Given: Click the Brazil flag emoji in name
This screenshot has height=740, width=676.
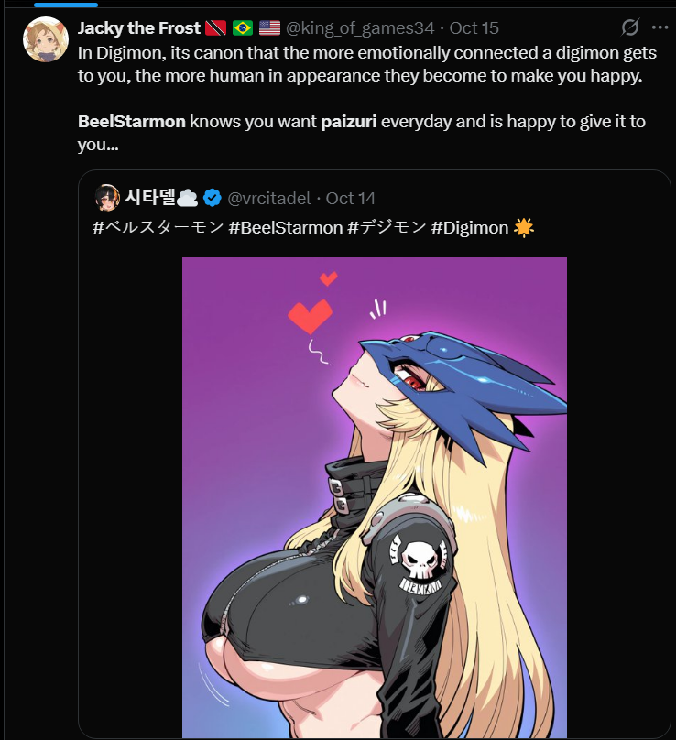Looking at the screenshot, I should [x=243, y=27].
